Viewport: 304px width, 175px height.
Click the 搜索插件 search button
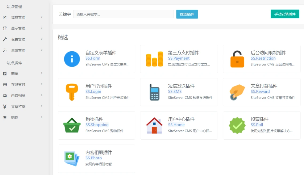pyautogui.click(x=187, y=14)
